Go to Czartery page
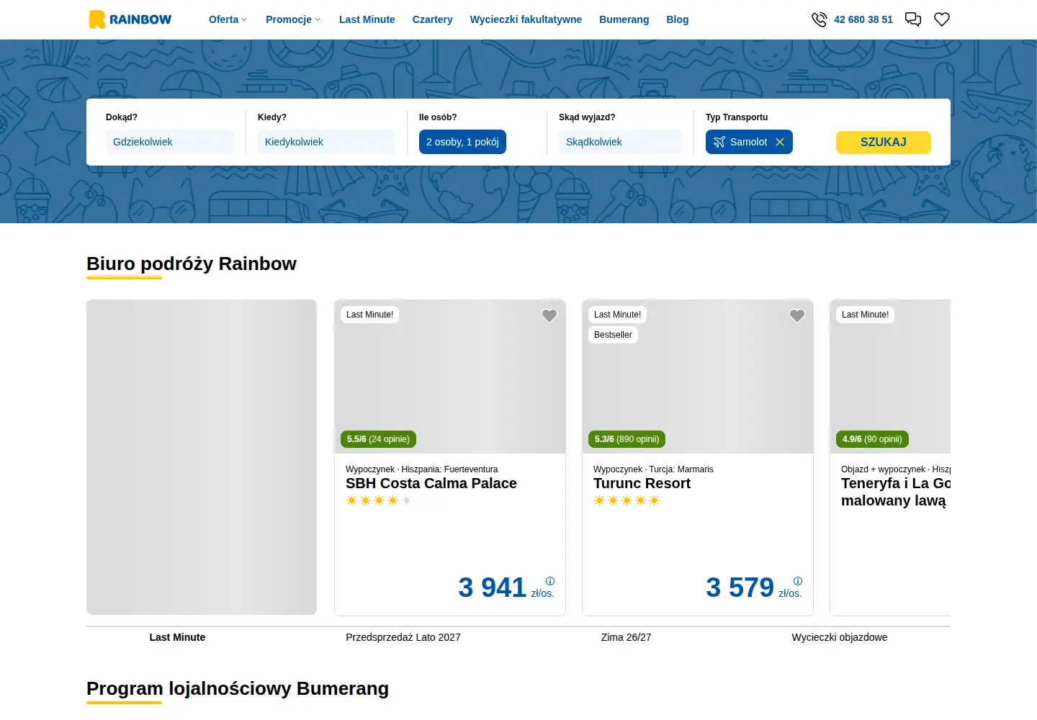 coord(433,19)
